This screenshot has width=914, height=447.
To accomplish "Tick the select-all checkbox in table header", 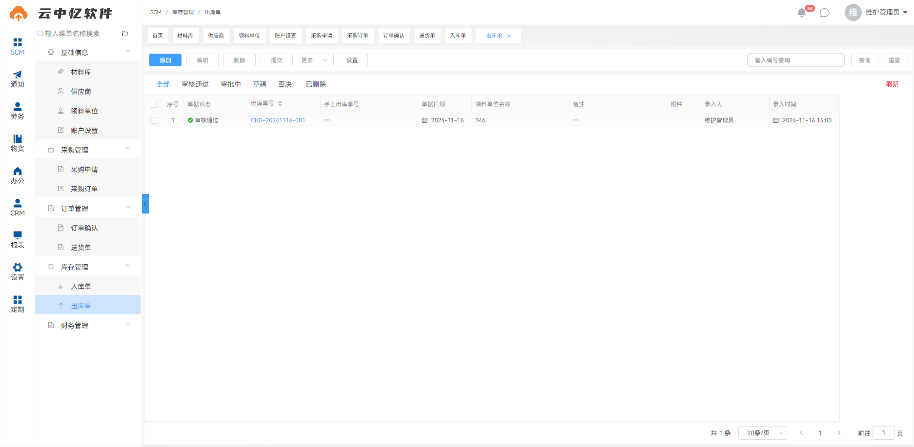I will (153, 104).
